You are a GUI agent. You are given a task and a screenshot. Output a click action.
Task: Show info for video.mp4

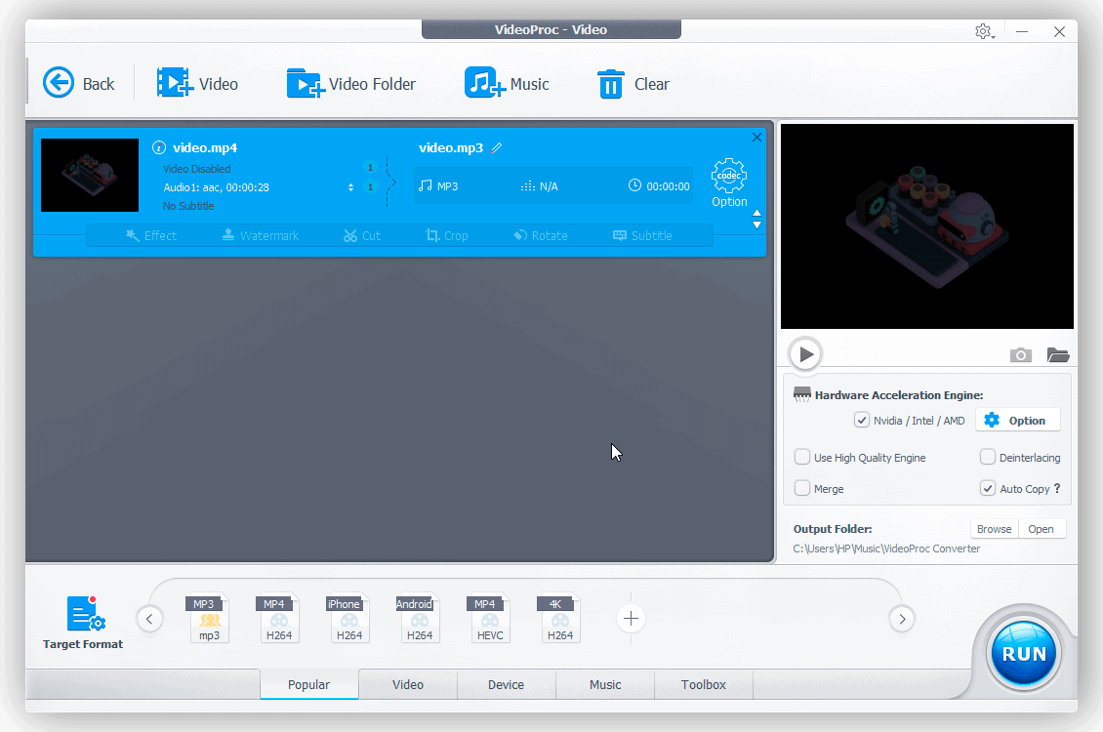159,147
